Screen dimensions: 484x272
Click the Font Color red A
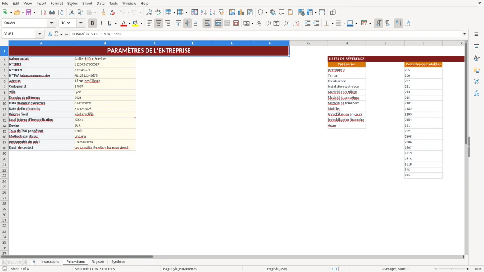pyautogui.click(x=123, y=23)
